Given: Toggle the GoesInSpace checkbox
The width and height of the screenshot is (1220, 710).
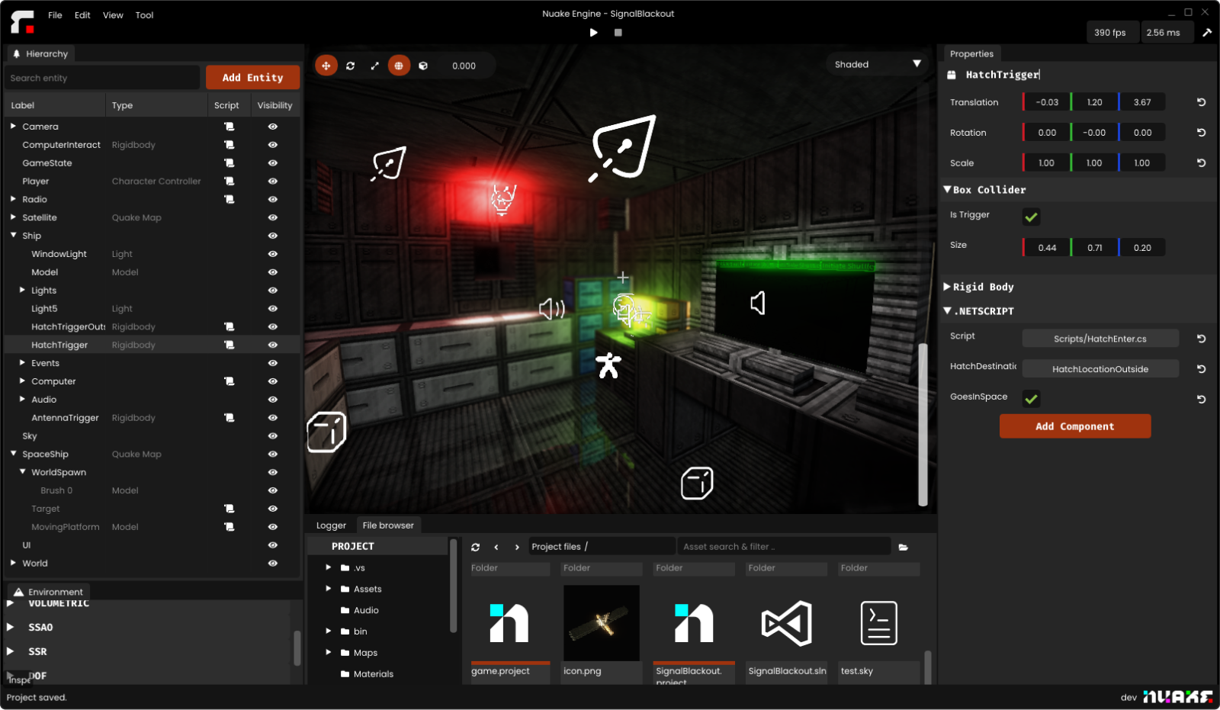Looking at the screenshot, I should 1031,399.
